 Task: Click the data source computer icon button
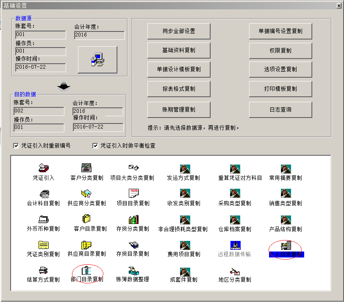tap(97, 60)
